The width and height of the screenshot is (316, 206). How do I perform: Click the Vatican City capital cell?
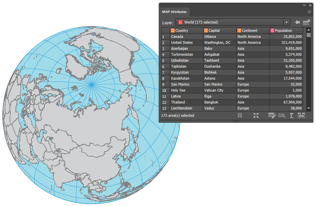219,90
